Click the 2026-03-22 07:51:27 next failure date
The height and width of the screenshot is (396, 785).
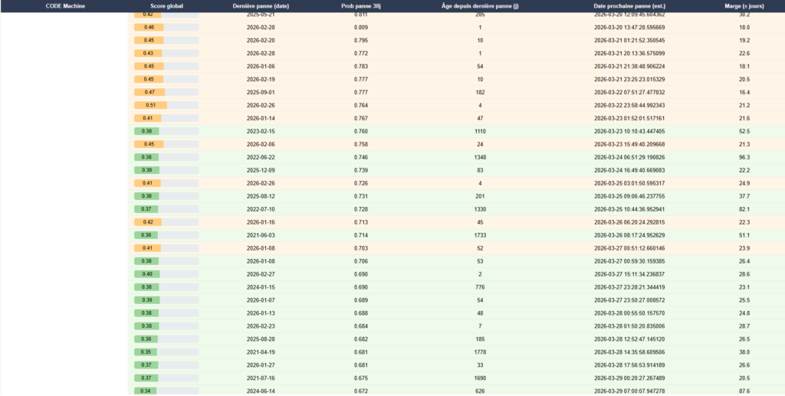629,92
